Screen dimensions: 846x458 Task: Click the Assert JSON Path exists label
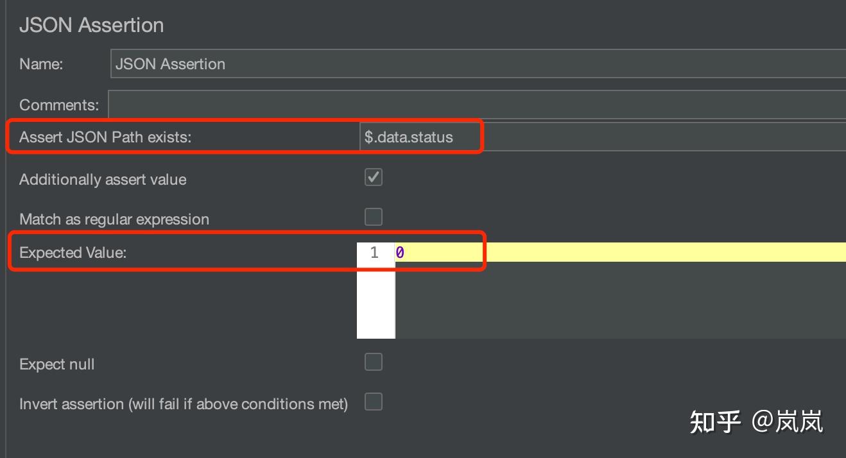pyautogui.click(x=105, y=137)
